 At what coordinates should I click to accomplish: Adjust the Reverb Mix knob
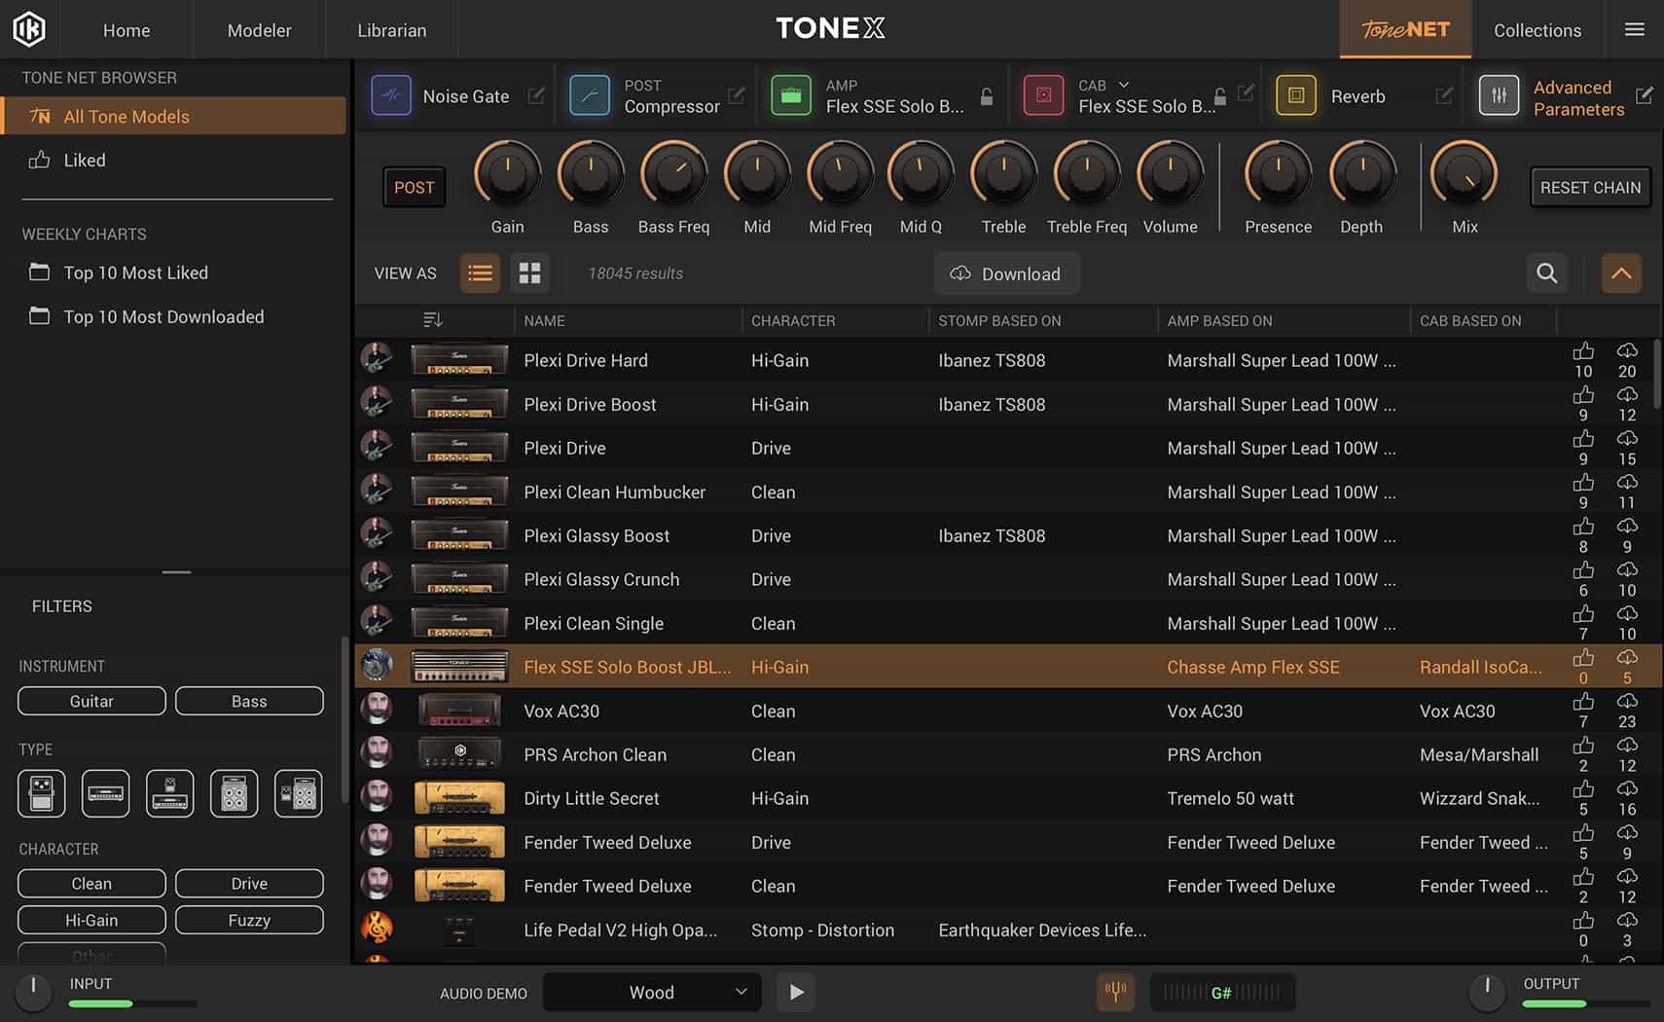coord(1464,174)
